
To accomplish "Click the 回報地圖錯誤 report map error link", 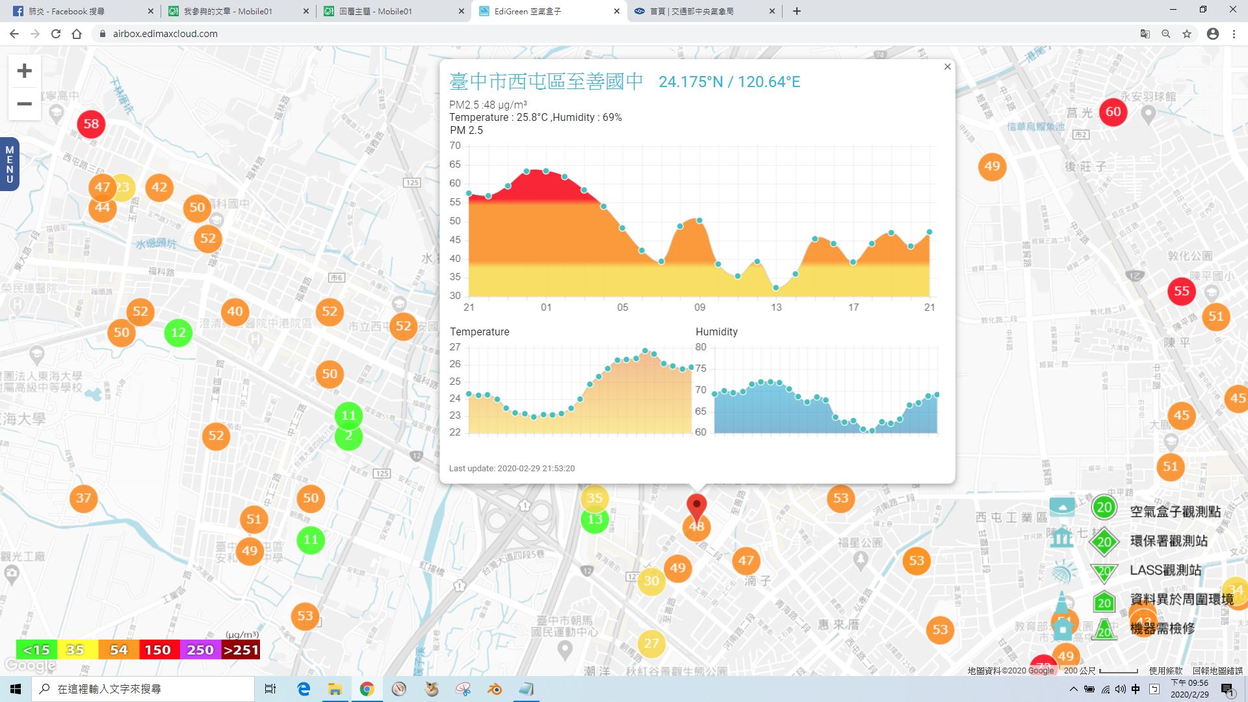I will [x=1217, y=671].
